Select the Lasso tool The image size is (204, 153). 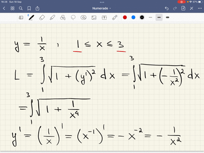tap(73, 17)
